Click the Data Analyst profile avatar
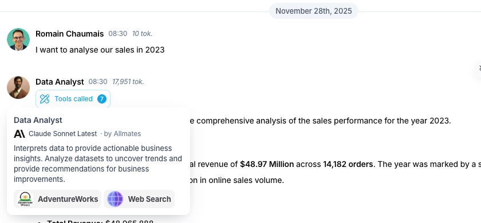This screenshot has height=223, width=481. click(x=18, y=87)
